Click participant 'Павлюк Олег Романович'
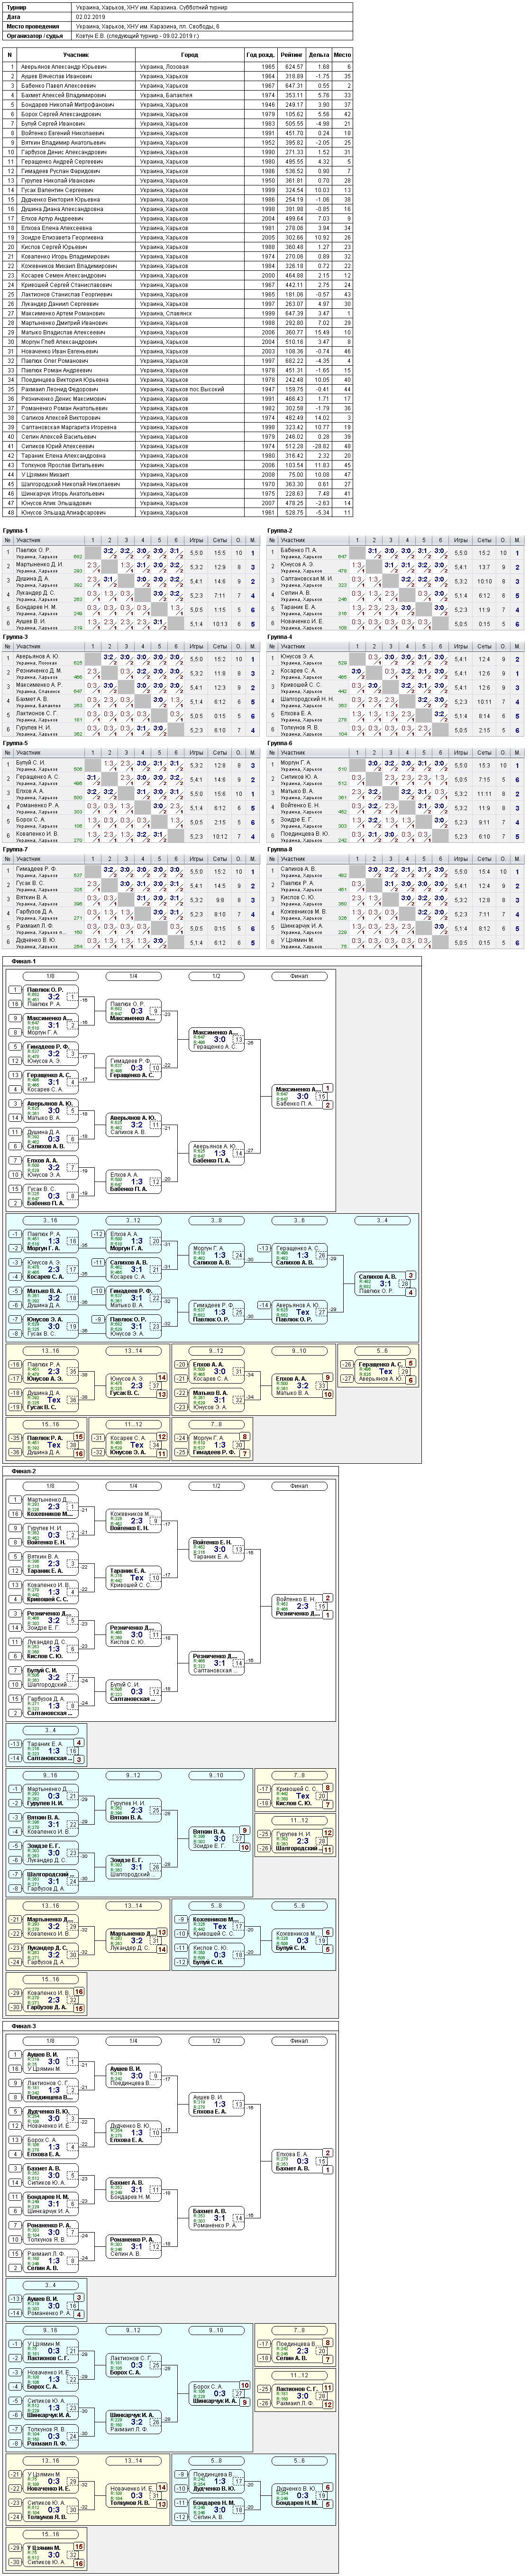 click(56, 361)
